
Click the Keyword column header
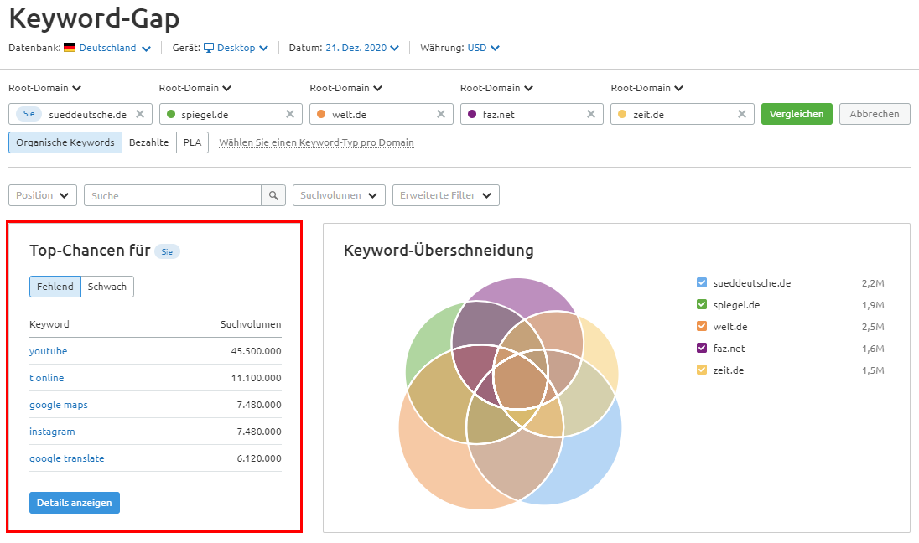[x=49, y=324]
